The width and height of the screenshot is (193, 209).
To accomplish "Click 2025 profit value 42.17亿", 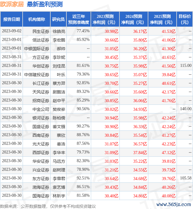I will point(169,92).
